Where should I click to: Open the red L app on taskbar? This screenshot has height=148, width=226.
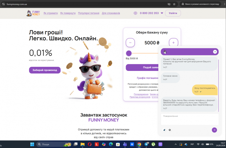pos(97,144)
